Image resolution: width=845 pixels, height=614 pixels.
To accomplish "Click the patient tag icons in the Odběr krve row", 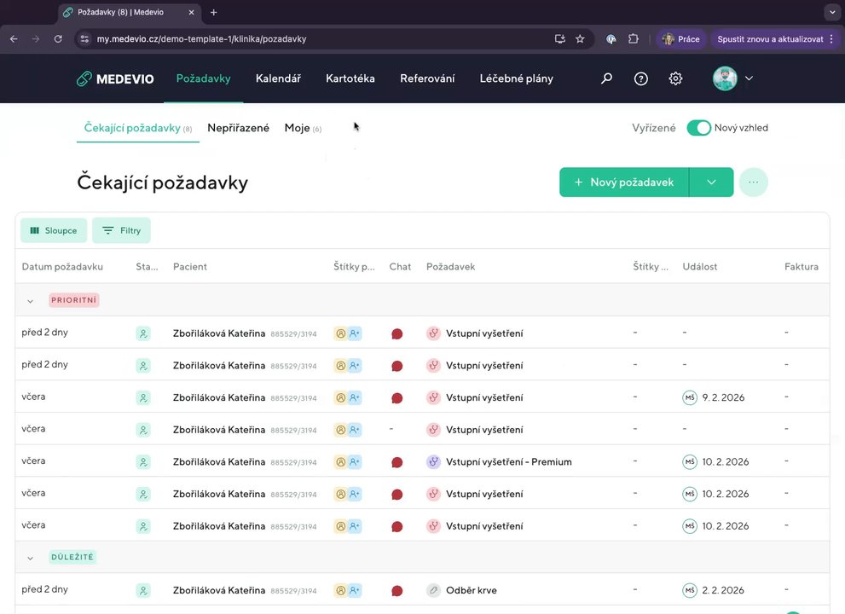I will coord(348,590).
